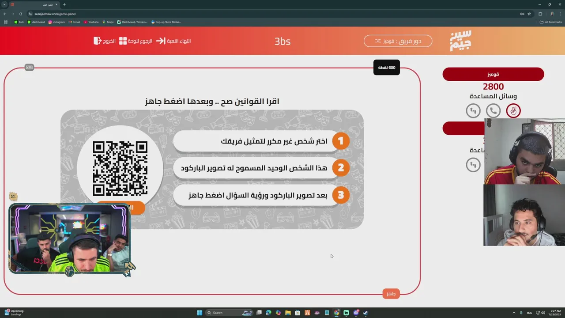Click انتهاء اللعبة end game button

coord(173,41)
